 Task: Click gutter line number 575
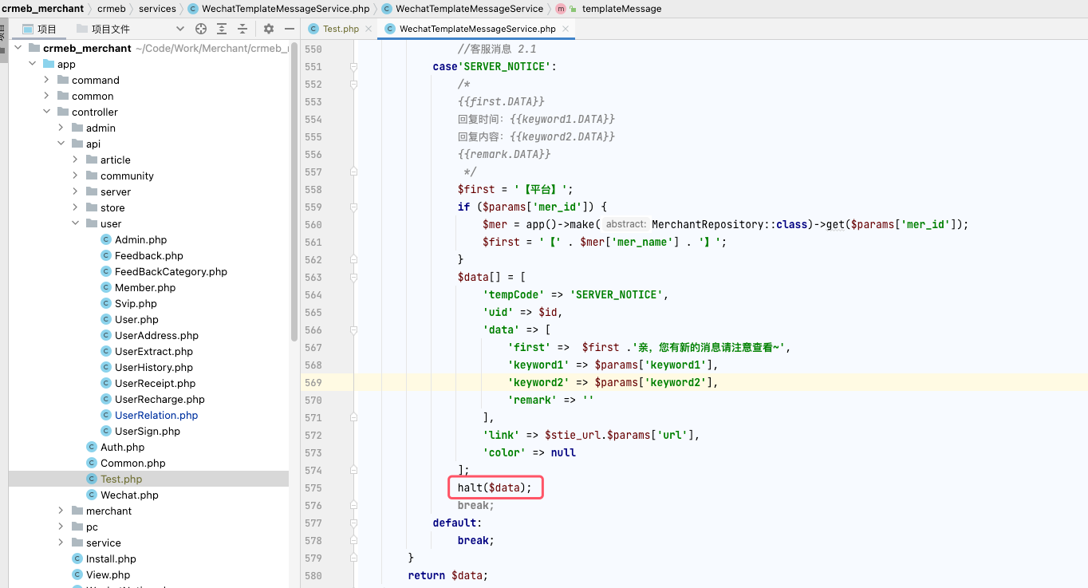313,487
